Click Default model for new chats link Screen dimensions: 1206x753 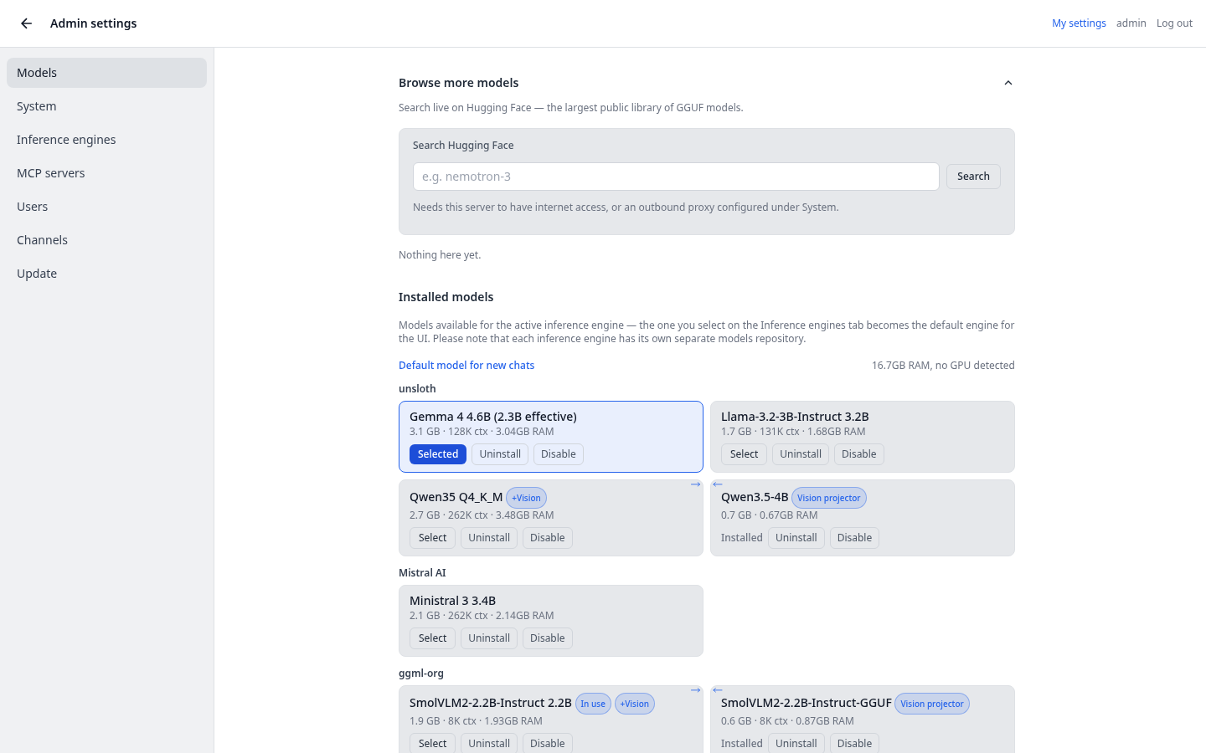pos(466,366)
